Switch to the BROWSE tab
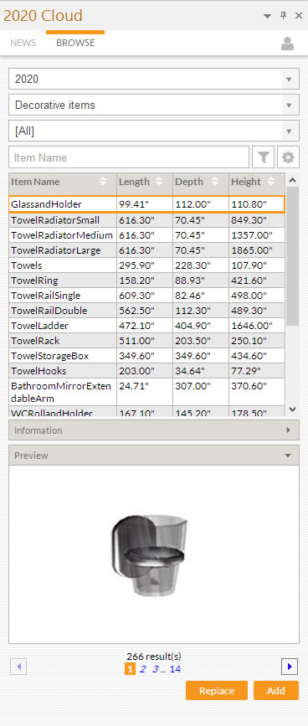Screen dimensions: 308x726 (x=75, y=43)
